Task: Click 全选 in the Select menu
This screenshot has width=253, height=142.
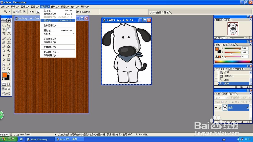Action: click(x=58, y=10)
